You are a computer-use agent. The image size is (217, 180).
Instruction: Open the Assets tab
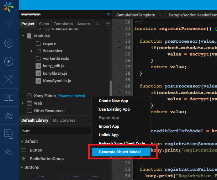point(84,24)
